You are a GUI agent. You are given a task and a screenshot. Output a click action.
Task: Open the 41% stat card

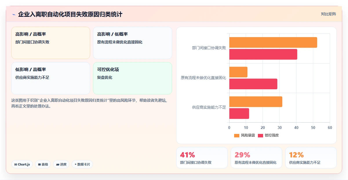(x=202, y=158)
